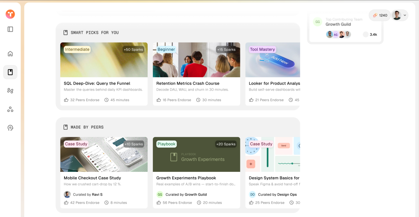Click the Intermediate level tag
This screenshot has height=217, width=419.
tap(77, 49)
